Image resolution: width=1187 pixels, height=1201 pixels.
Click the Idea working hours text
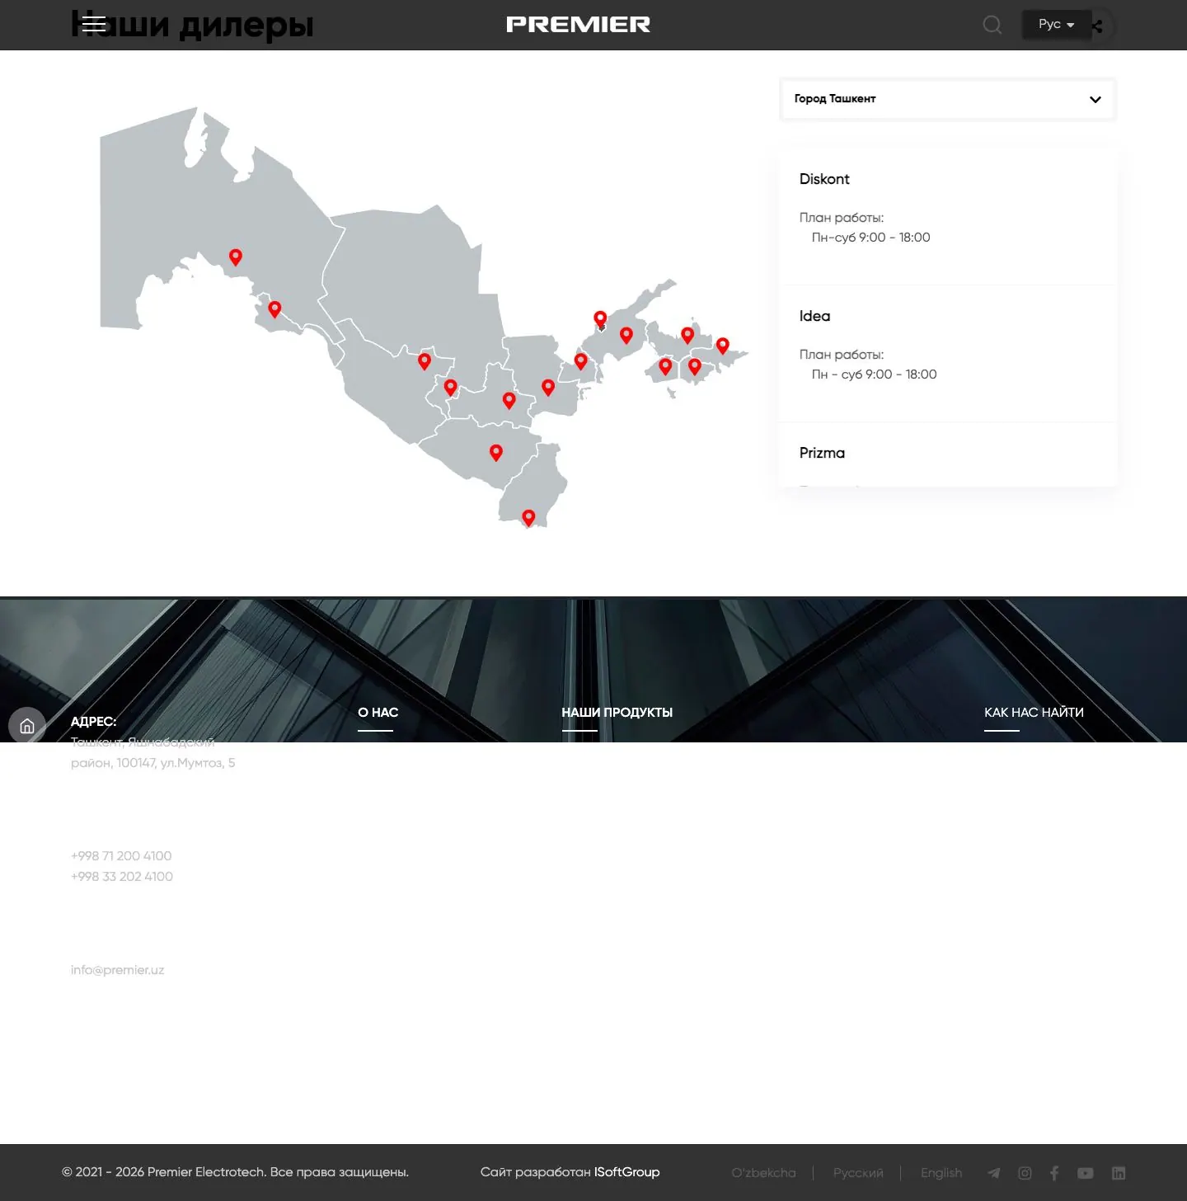click(875, 374)
